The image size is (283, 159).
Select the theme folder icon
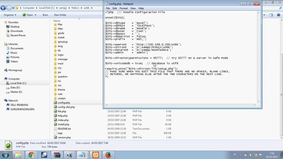55,90
